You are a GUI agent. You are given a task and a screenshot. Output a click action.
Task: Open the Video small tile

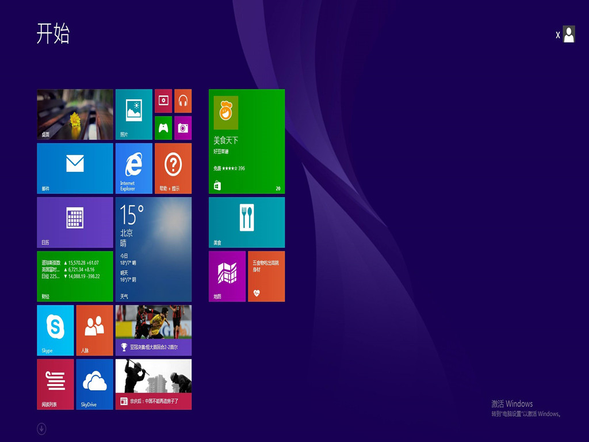click(163, 101)
